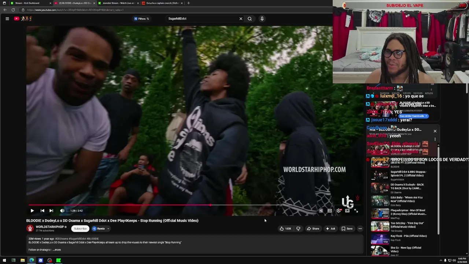Open the Filters button beside search box
Screen dimensions: 469x264
(141, 19)
